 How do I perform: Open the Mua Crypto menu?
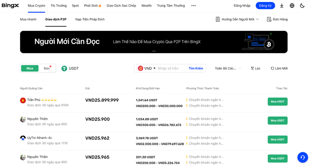[36, 5]
